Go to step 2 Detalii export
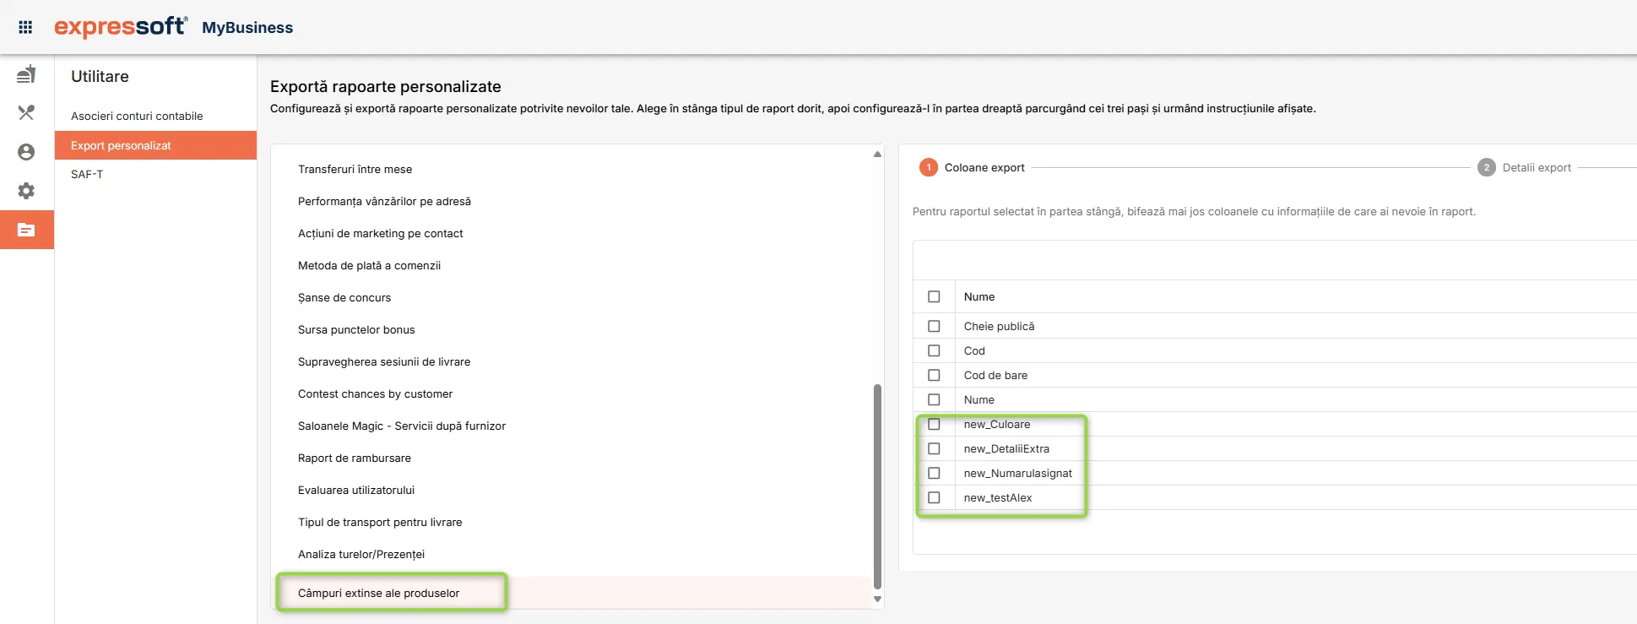 [1525, 167]
